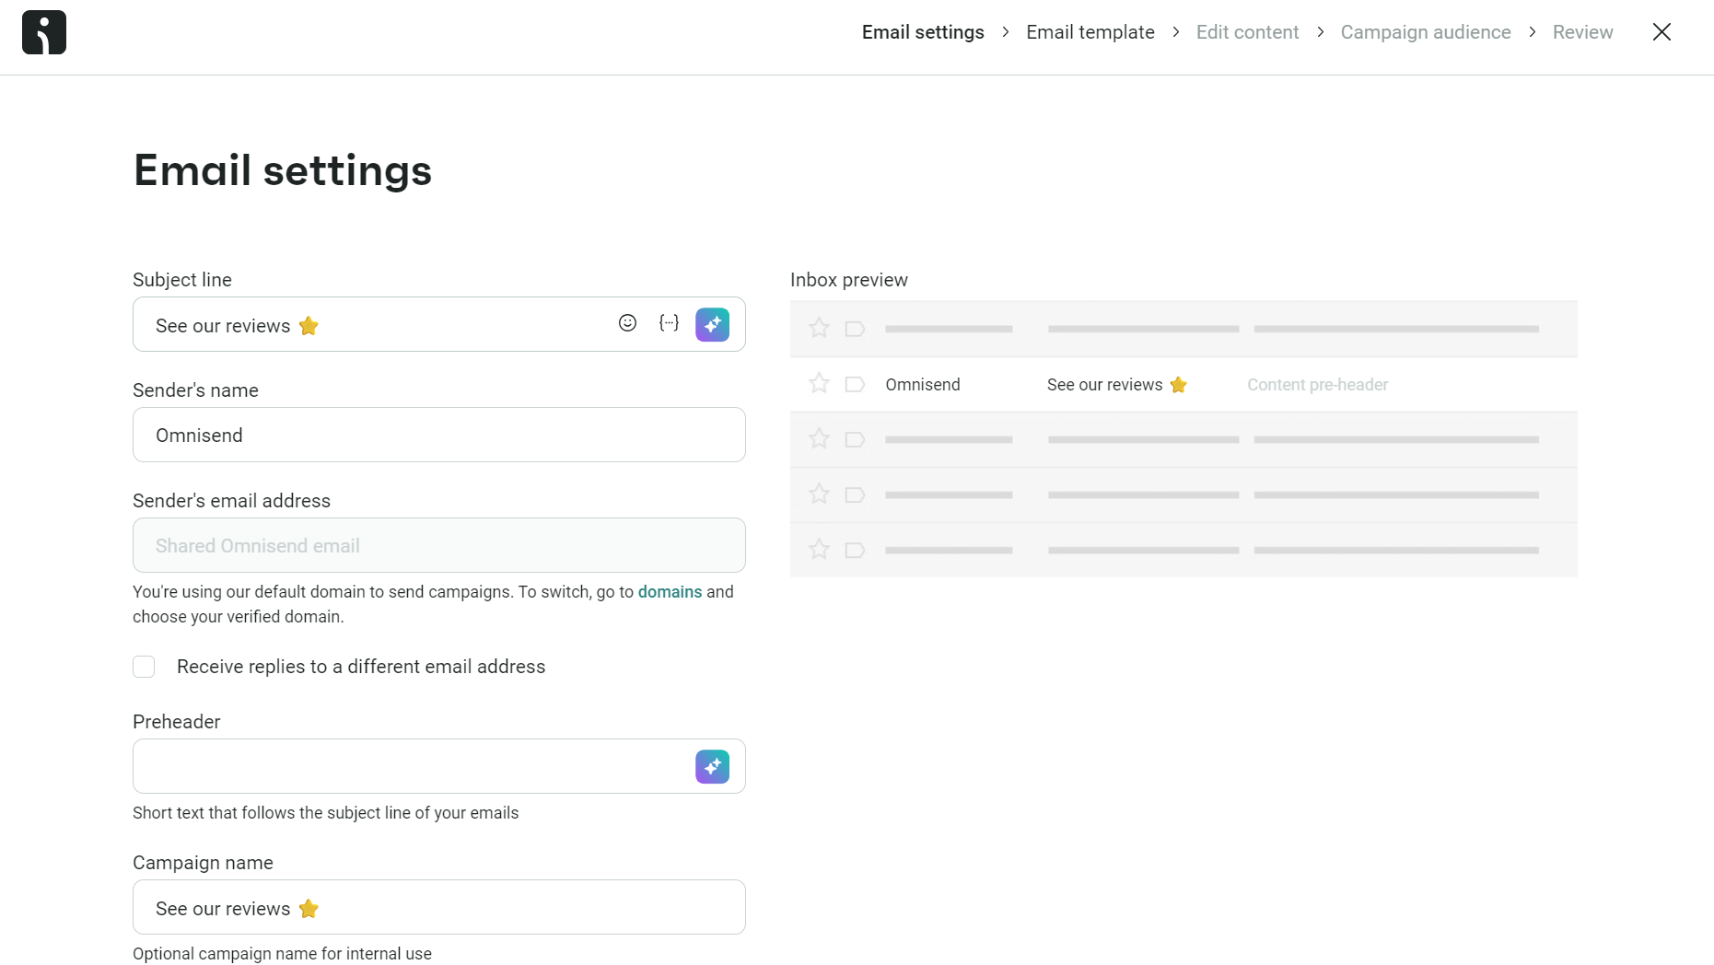Generate Preheader with AI sparkle button
This screenshot has height=965, width=1714.
(713, 766)
